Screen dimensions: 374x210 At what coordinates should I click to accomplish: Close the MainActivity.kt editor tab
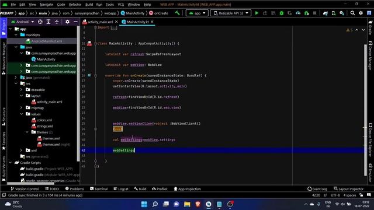pyautogui.click(x=152, y=22)
